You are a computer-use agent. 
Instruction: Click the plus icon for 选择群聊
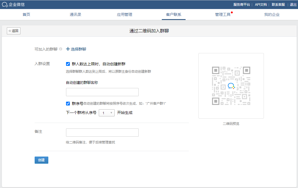68,49
